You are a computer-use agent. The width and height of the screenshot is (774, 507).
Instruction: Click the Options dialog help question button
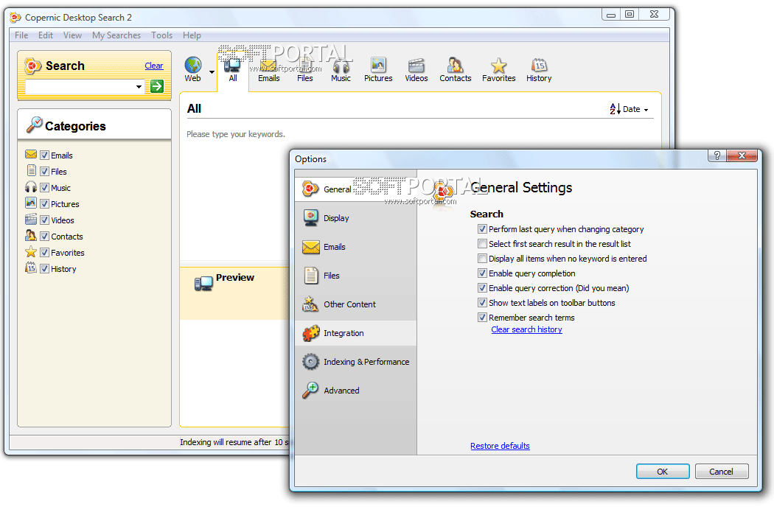click(x=717, y=155)
